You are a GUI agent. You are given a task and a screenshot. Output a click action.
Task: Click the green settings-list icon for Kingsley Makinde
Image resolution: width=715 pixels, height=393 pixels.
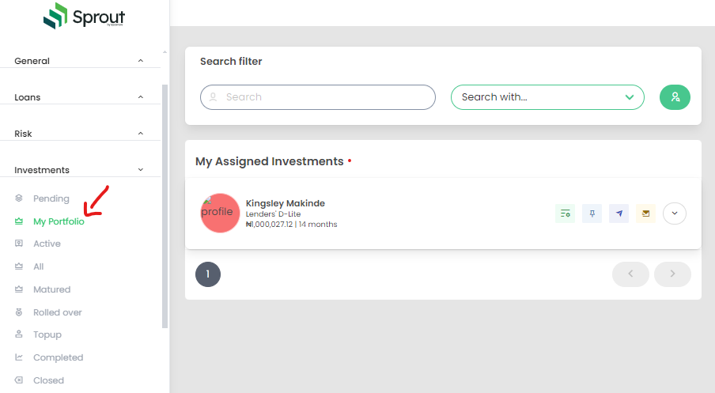click(x=566, y=214)
